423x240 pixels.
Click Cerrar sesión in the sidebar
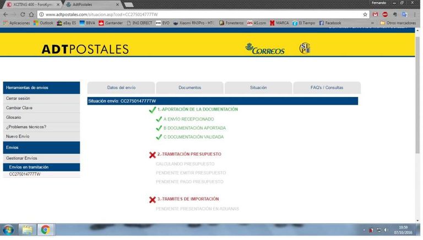18,99
